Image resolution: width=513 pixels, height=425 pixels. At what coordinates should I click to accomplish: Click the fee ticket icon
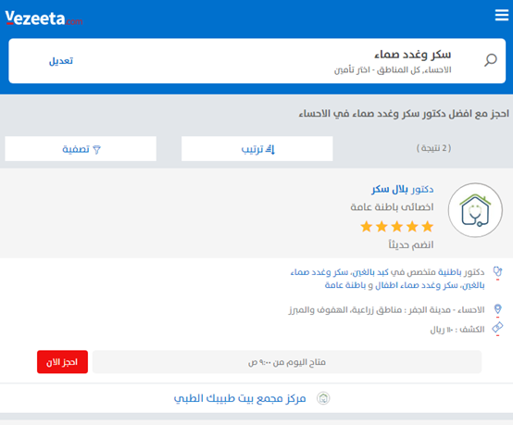pos(497,328)
